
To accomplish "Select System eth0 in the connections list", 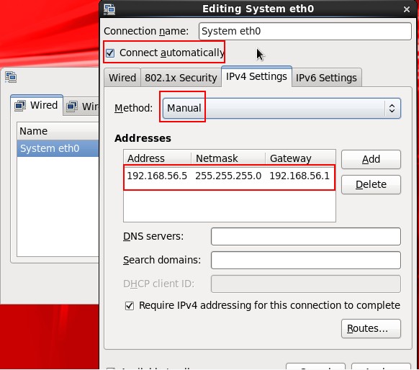I will [58, 148].
